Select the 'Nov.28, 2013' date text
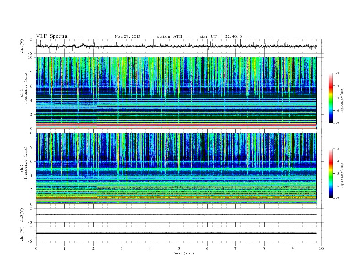The height and width of the screenshot is (279, 362). [128, 36]
